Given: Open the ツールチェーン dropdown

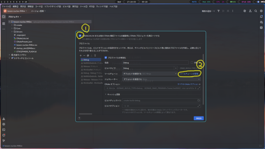Looking at the screenshot, I should pos(150,74).
